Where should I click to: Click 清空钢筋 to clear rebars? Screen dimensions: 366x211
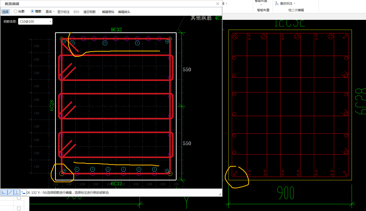pos(89,12)
